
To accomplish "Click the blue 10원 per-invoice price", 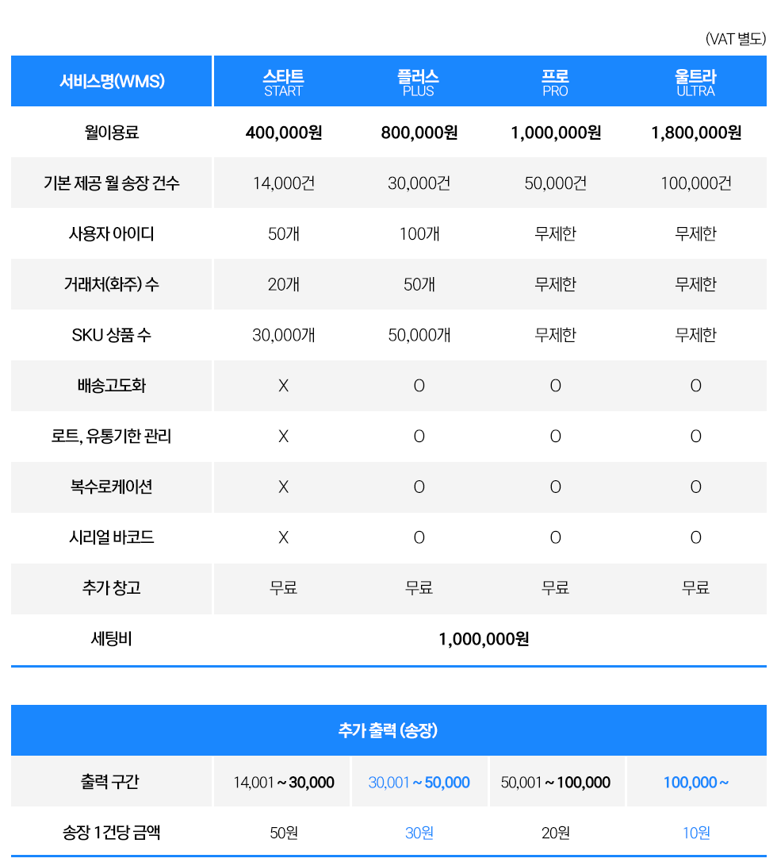I will pyautogui.click(x=696, y=833).
